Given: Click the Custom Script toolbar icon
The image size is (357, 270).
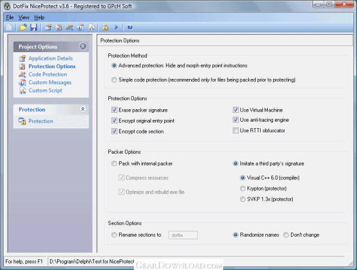Looking at the screenshot, I should [91, 27].
